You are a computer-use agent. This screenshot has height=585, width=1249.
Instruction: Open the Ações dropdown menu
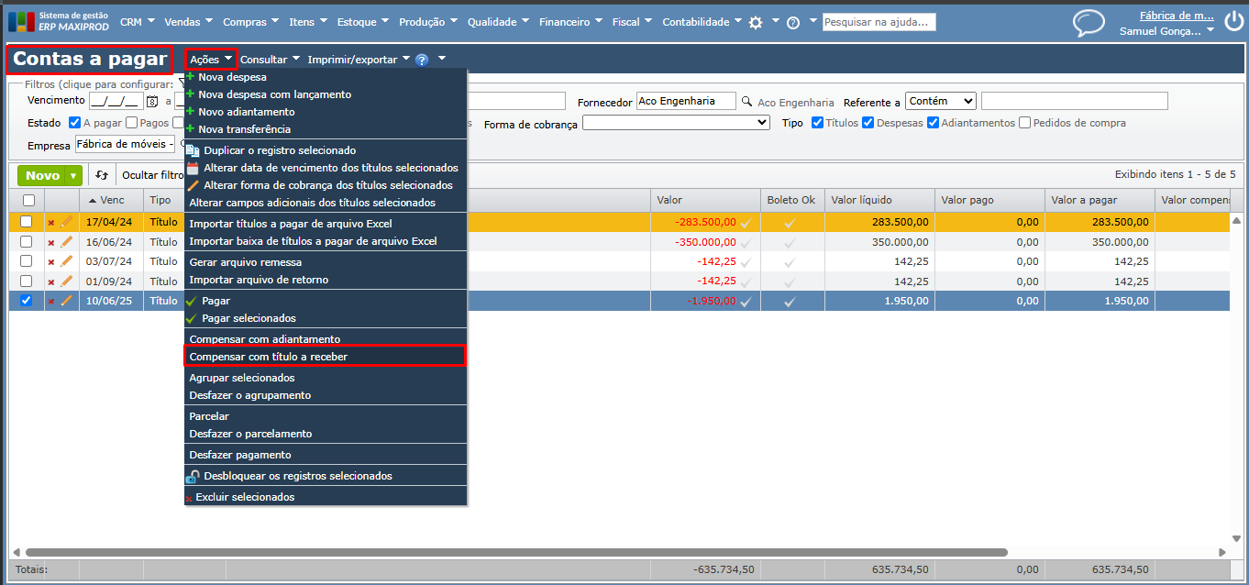point(211,60)
